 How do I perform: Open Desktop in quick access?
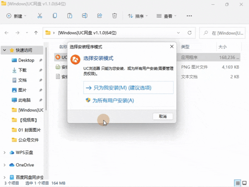[x=23, y=60]
